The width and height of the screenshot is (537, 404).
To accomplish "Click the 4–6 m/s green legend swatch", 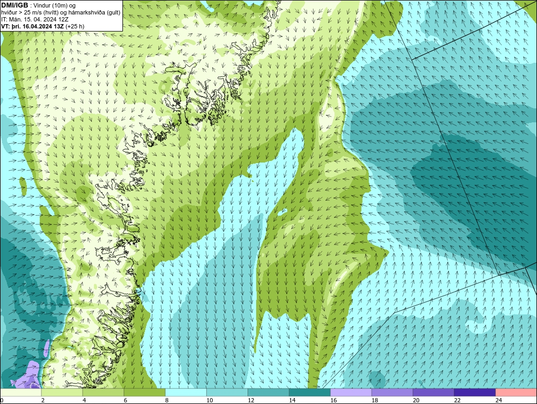I will [103, 392].
